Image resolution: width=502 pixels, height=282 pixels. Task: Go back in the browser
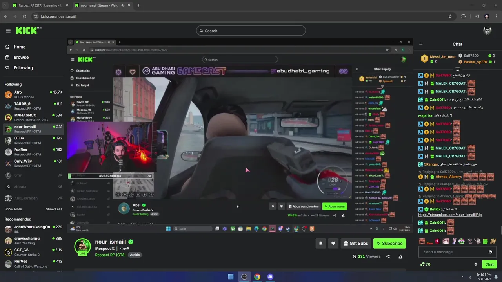(5, 16)
